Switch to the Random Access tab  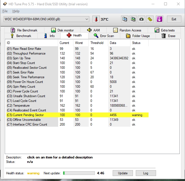(127, 30)
